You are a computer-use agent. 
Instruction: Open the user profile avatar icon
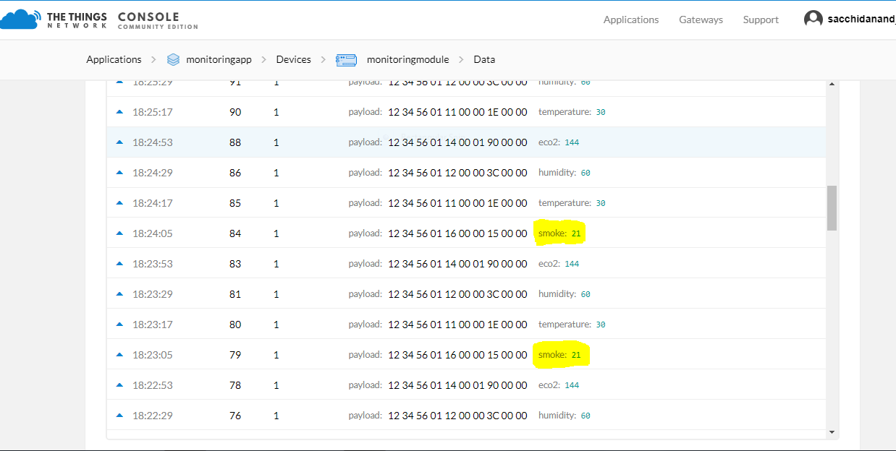coord(813,20)
